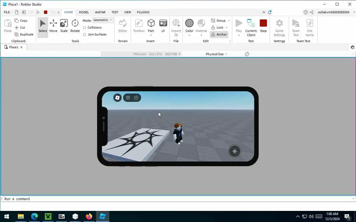Expand the Play dropdown arrow

pos(239,35)
